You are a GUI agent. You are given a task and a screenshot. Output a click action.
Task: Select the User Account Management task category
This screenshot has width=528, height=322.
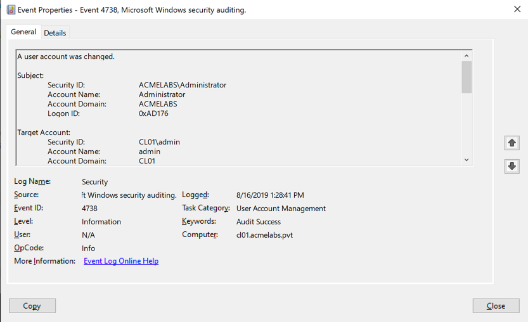281,209
